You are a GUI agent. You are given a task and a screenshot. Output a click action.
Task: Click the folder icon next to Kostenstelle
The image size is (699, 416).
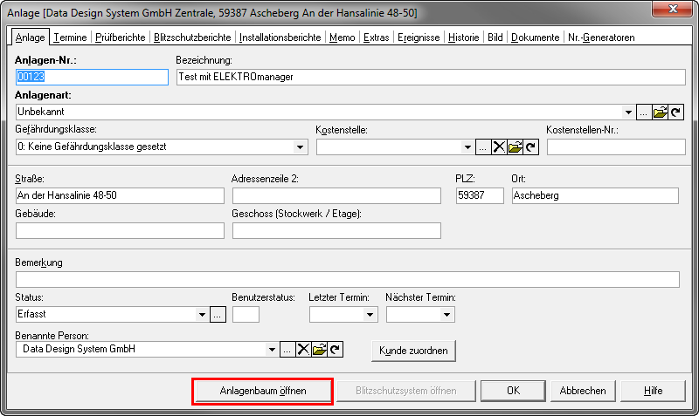click(516, 147)
